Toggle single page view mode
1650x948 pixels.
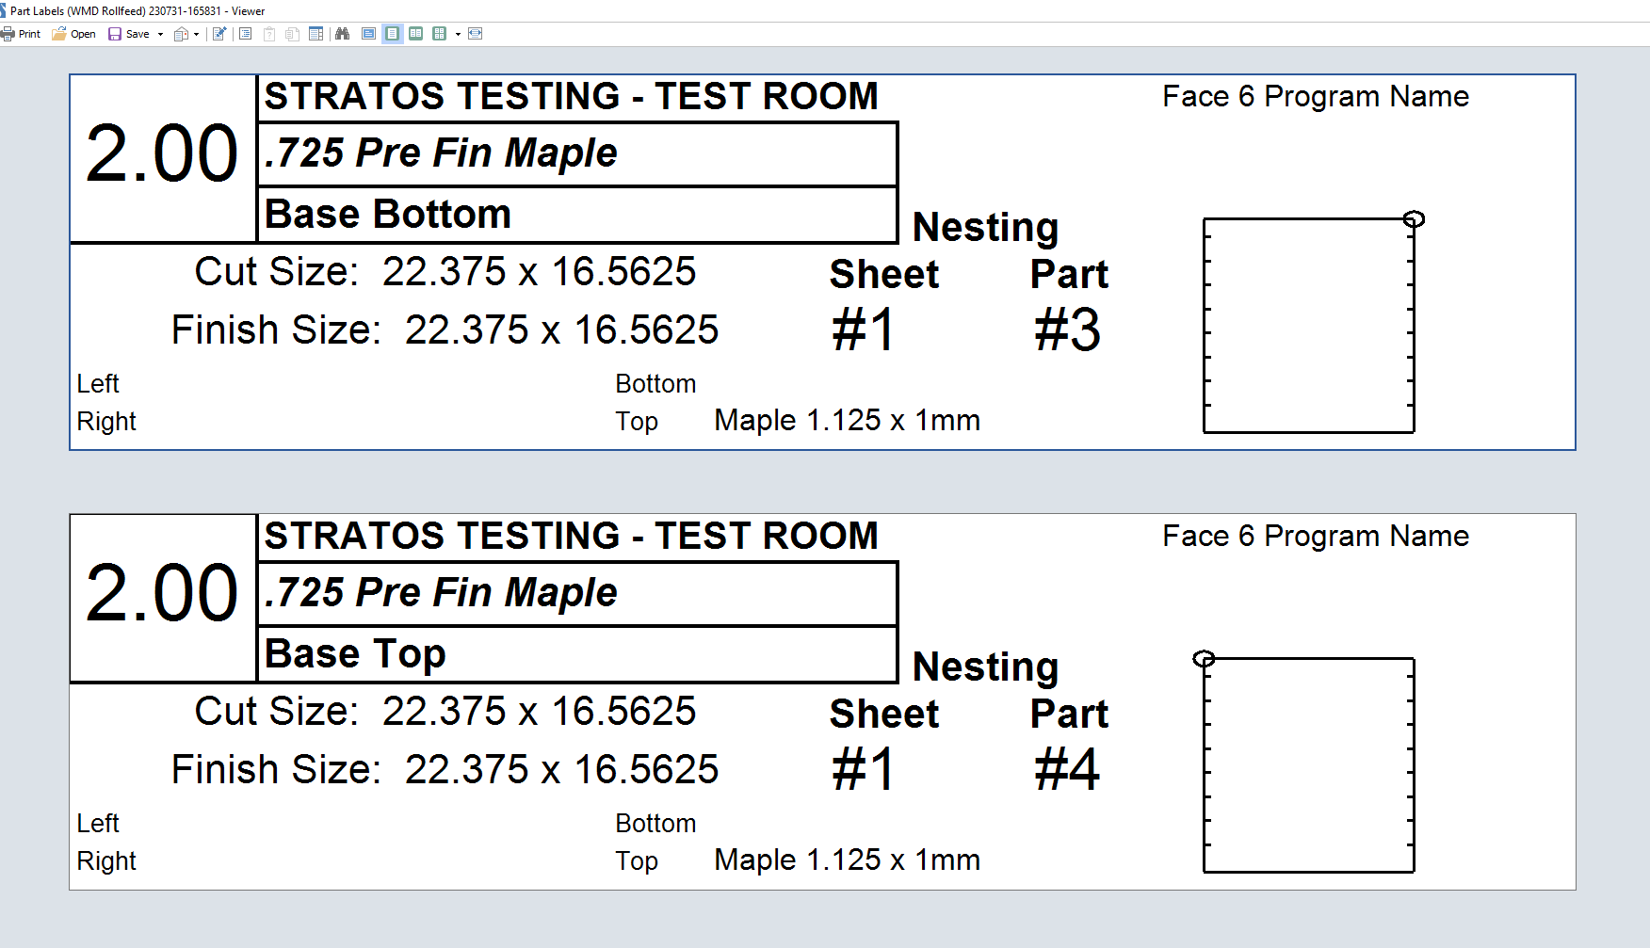pyautogui.click(x=392, y=34)
